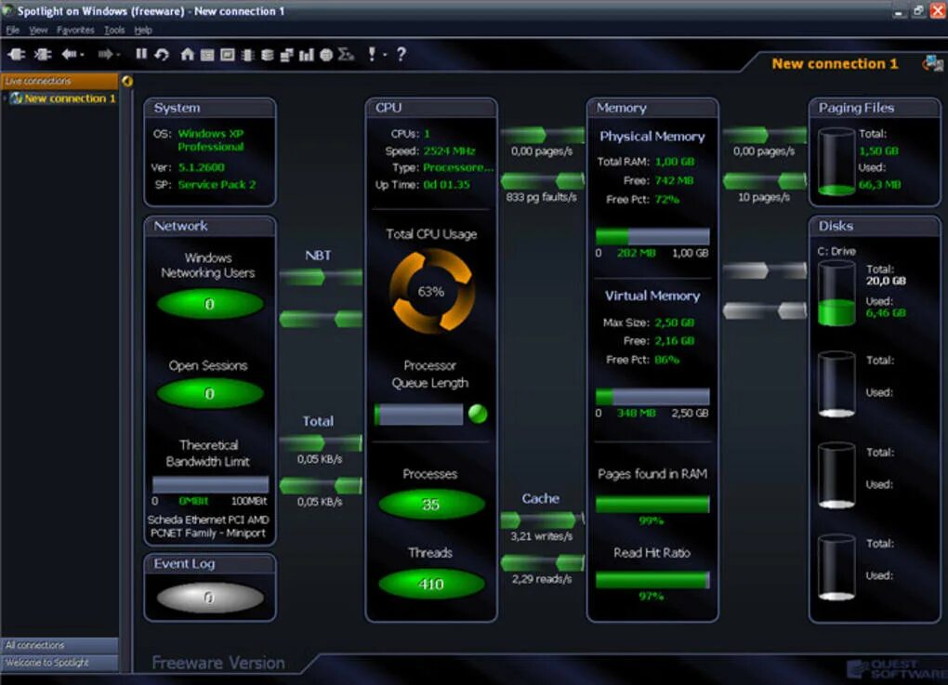Screen dimensions: 948x685
Task: Click the connection icon beside New connection 1 title
Action: 933,63
